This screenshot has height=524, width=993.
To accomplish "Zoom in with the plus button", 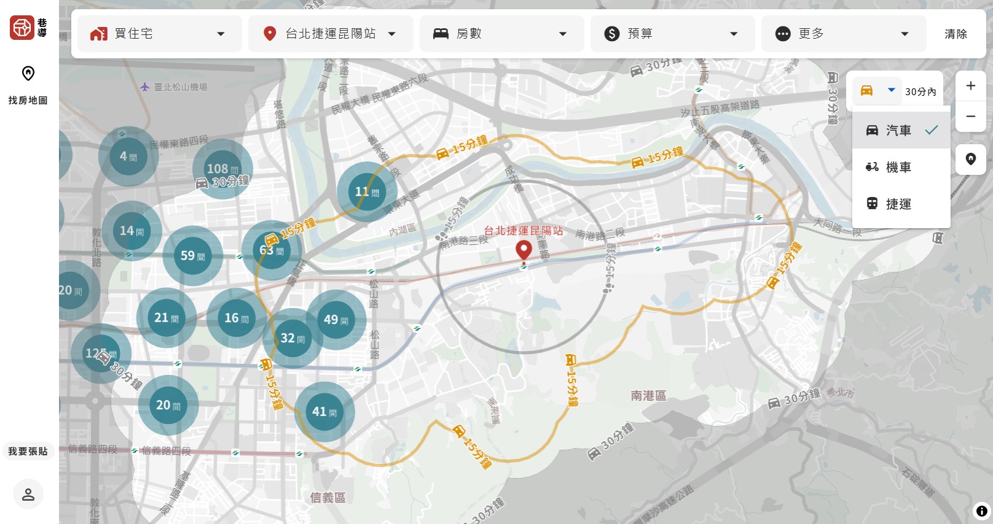I will 971,86.
